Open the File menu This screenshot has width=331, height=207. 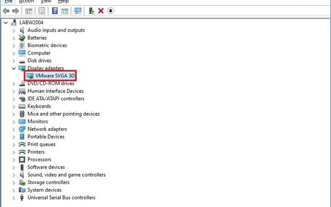point(8,1)
